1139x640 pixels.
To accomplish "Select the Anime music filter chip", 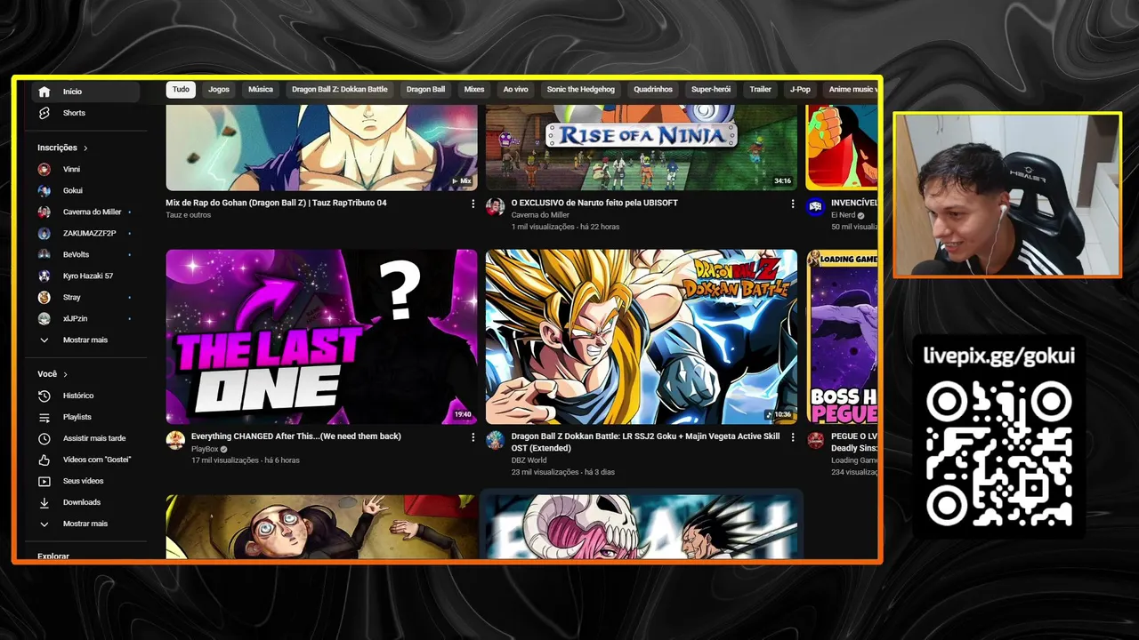I will [851, 90].
